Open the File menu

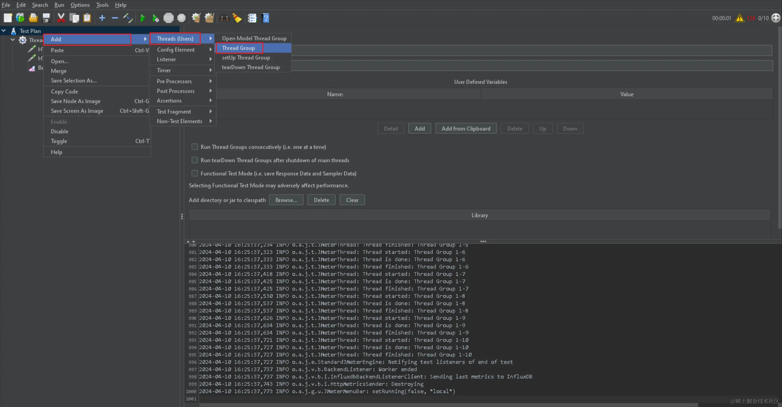click(x=6, y=5)
